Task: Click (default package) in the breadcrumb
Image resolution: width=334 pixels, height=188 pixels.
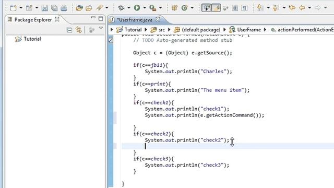Action: coord(201,30)
